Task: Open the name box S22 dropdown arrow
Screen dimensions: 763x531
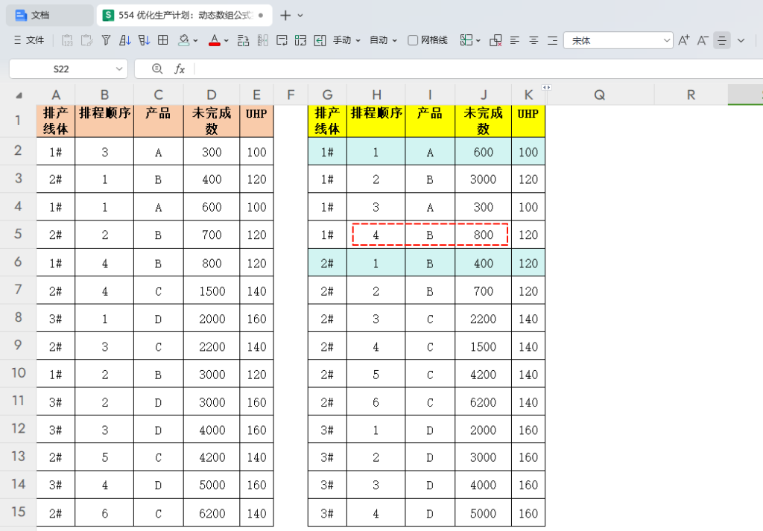Action: (x=119, y=69)
